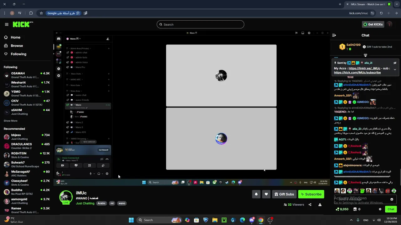The height and width of the screenshot is (225, 401).
Task: Send message with green Chat button
Action: click(391, 209)
